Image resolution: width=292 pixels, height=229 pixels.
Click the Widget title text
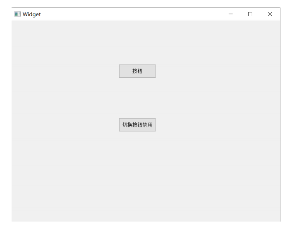[32, 14]
